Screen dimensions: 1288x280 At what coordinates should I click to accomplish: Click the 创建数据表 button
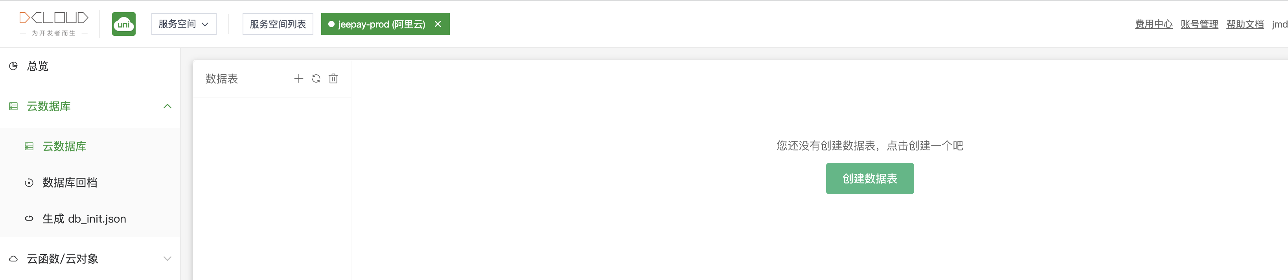(x=870, y=179)
